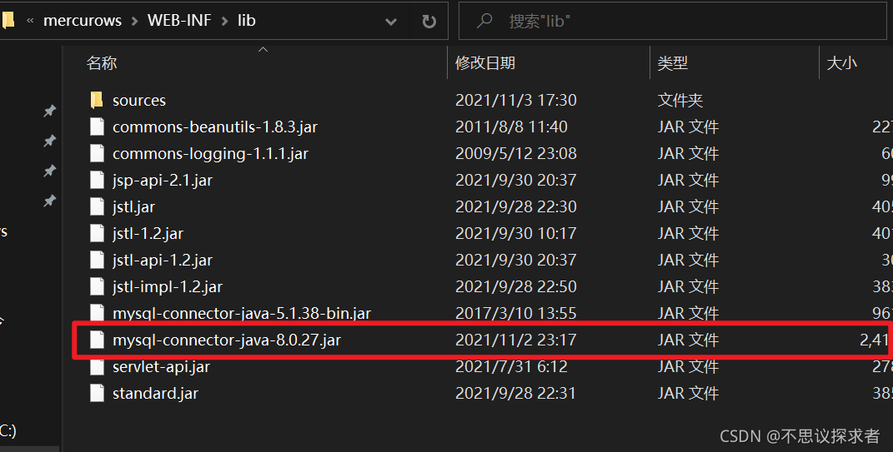
Task: Click the sources folder icon
Action: [x=97, y=100]
